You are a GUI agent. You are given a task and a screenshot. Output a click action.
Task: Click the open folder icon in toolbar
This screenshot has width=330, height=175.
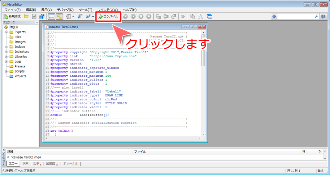26,16
